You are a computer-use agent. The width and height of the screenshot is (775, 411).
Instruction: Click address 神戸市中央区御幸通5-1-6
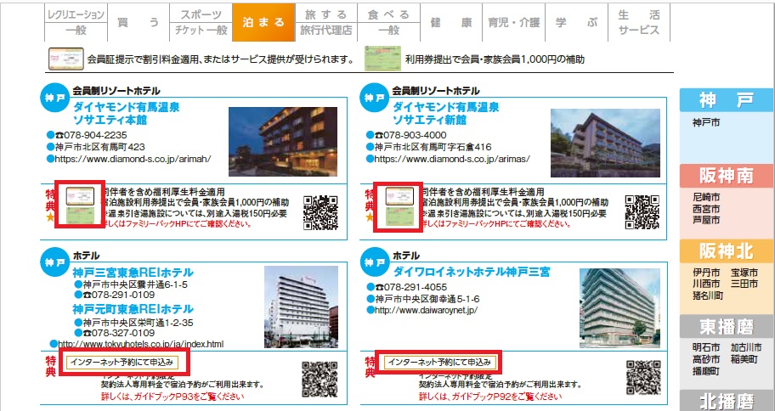[x=427, y=299]
